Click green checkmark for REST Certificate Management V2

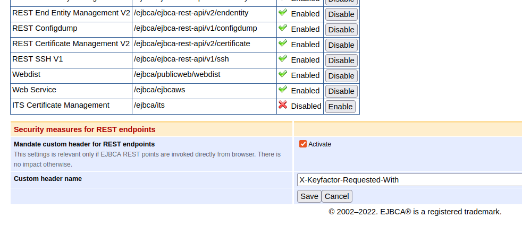[x=283, y=44]
